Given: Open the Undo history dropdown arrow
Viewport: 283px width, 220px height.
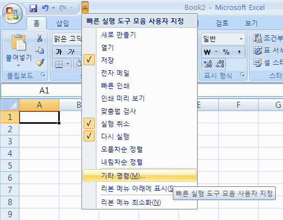Looking at the screenshot, I should pos(53,8).
